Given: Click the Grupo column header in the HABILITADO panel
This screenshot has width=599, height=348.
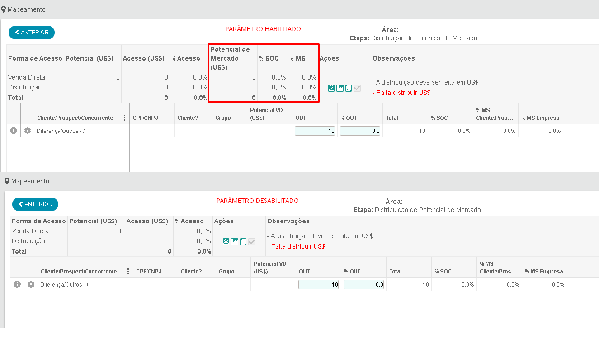Looking at the screenshot, I should coord(223,118).
